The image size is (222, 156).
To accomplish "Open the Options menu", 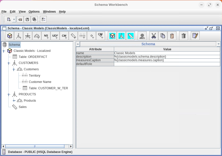I will pos(34,12).
